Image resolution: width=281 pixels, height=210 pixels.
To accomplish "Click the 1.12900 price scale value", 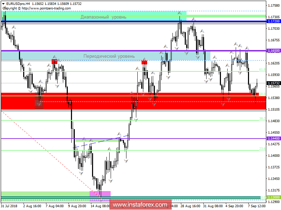I will (x=274, y=202).
